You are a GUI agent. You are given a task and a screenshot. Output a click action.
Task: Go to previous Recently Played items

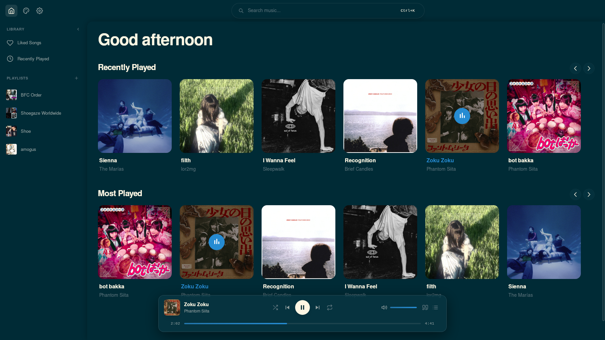pos(575,68)
